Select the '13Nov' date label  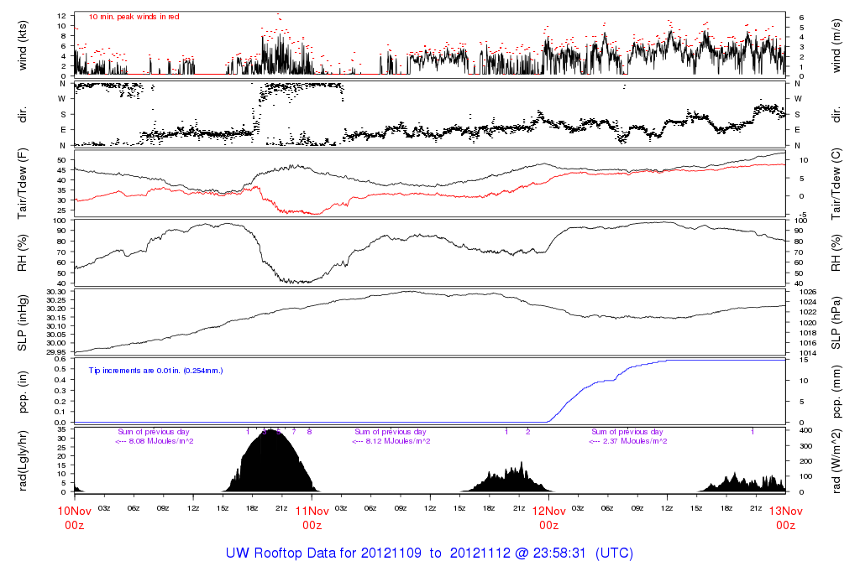786,511
